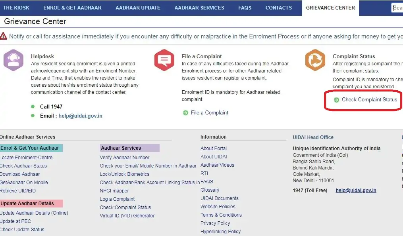Image resolution: width=403 pixels, height=236 pixels.
Task: Click the Update Aadhaar Details pink heading
Action: [31, 204]
